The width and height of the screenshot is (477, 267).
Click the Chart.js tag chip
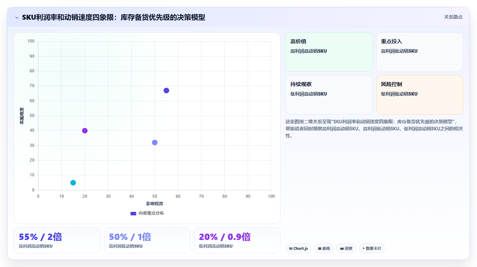click(x=298, y=248)
